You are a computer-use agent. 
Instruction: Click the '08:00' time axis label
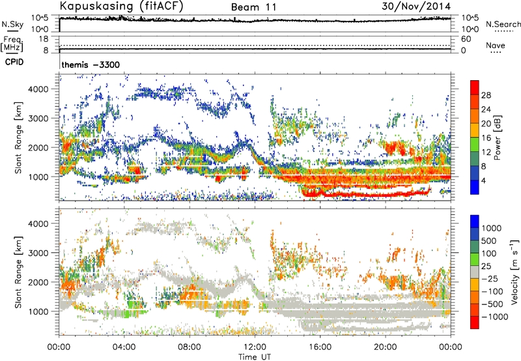pos(190,347)
